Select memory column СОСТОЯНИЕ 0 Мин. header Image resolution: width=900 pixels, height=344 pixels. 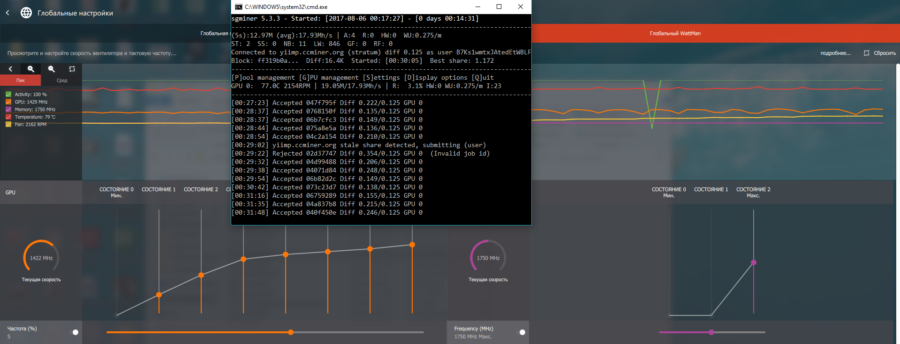pos(669,192)
